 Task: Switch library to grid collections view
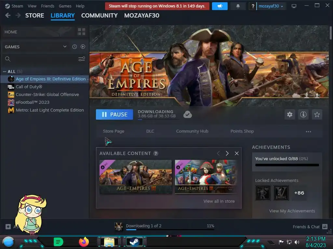click(x=82, y=32)
